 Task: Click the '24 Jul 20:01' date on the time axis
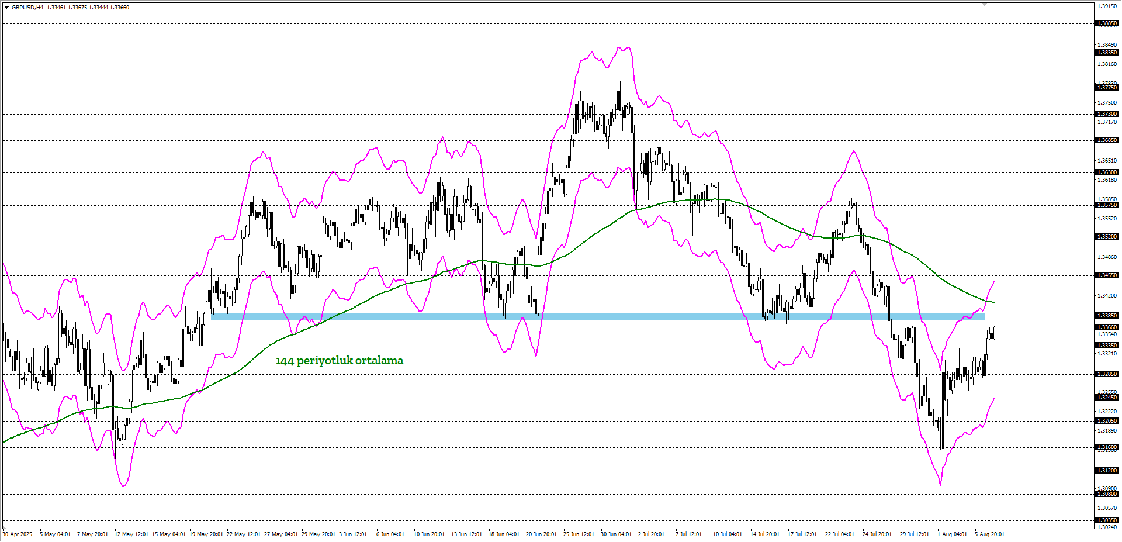[877, 534]
